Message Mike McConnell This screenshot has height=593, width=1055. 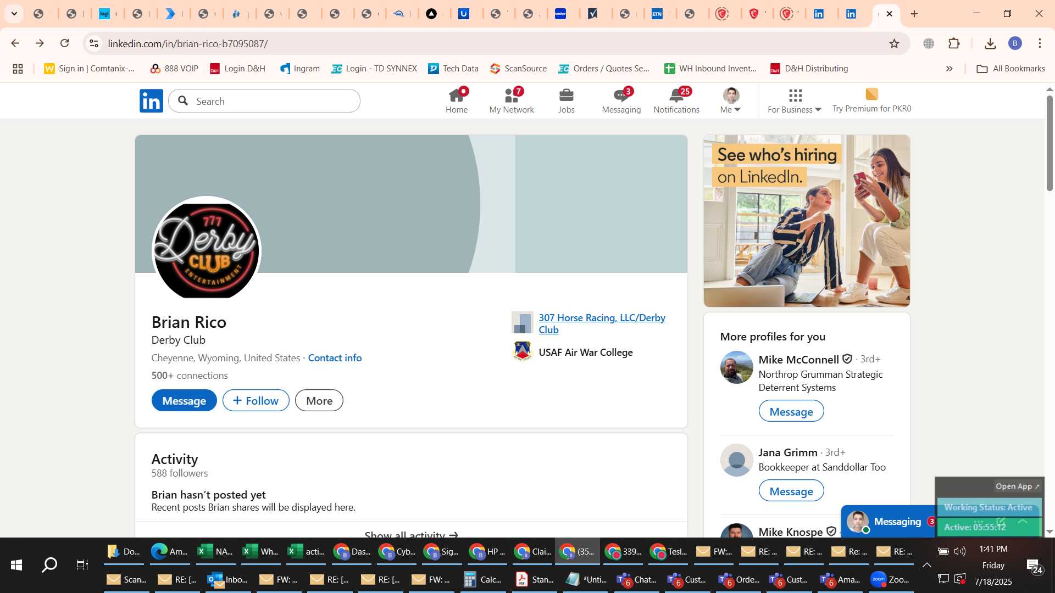point(791,411)
